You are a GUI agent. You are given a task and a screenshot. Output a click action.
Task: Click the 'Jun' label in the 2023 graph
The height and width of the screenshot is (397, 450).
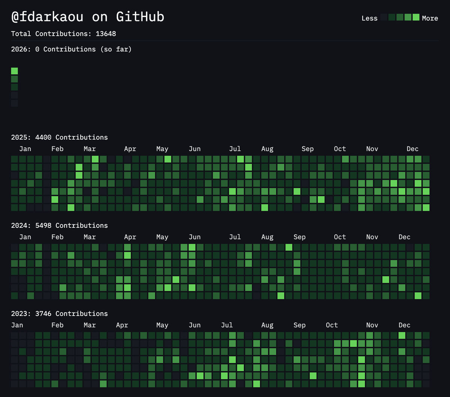tap(195, 325)
